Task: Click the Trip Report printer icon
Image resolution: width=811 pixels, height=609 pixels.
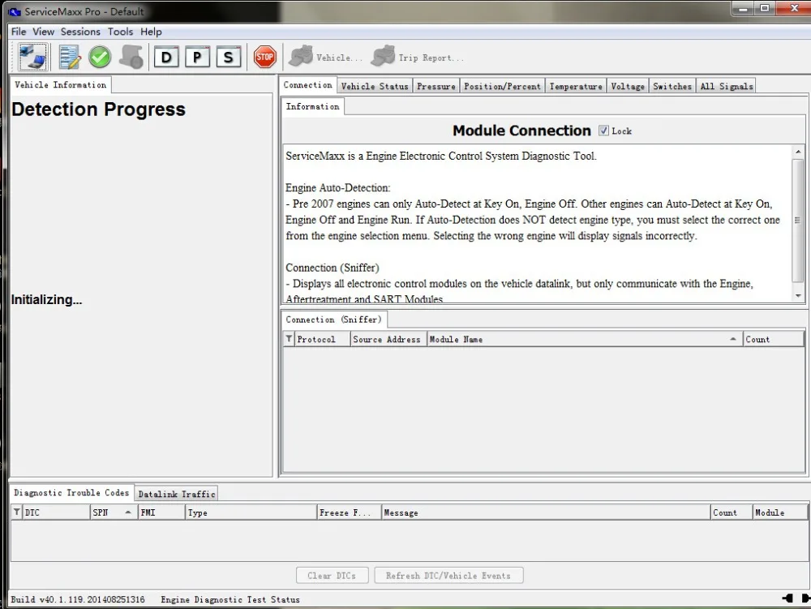Action: [384, 56]
